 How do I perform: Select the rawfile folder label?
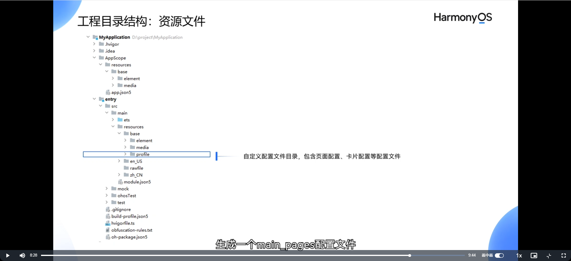pyautogui.click(x=137, y=168)
